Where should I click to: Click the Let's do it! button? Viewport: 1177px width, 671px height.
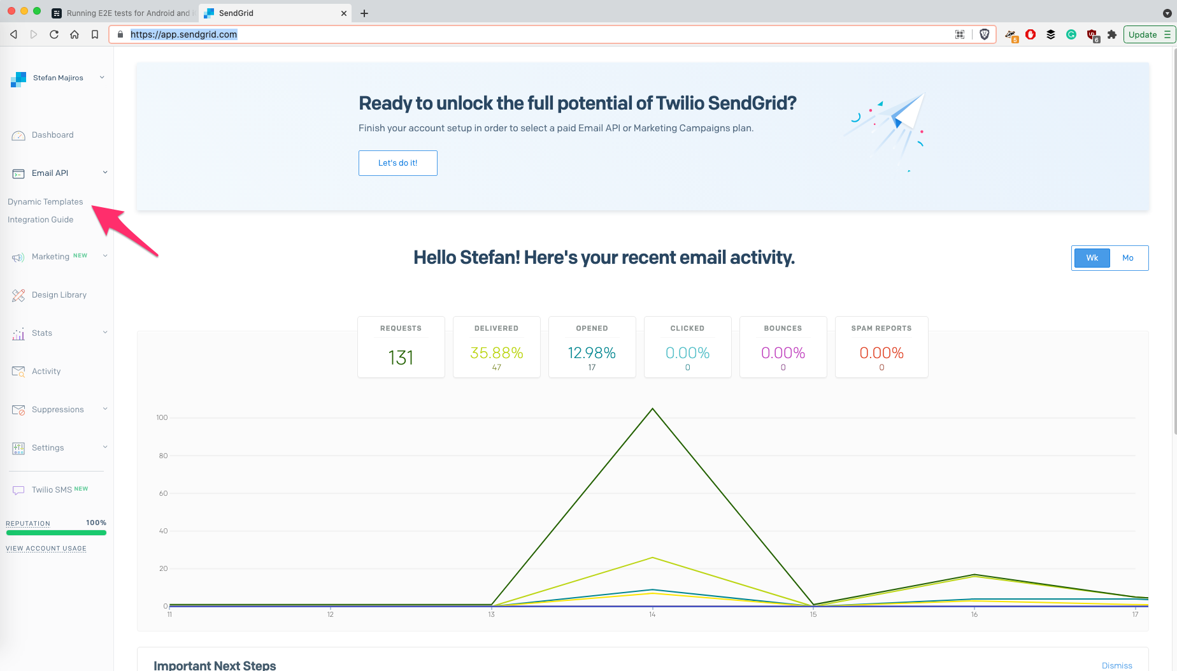398,163
